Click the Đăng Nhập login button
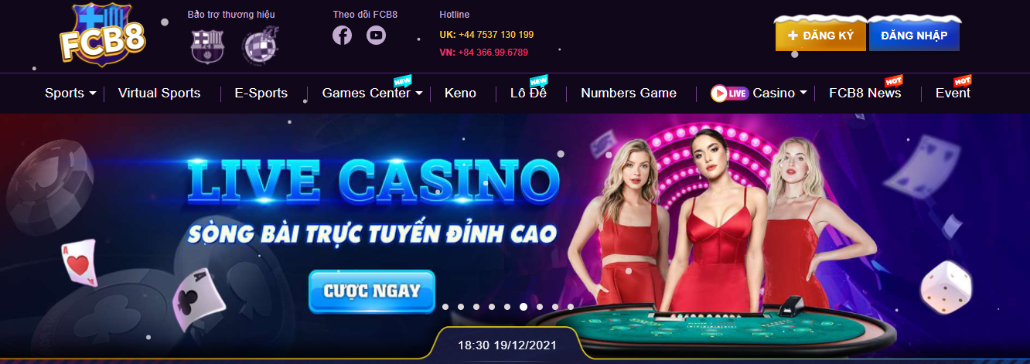Image resolution: width=1030 pixels, height=364 pixels. tap(914, 36)
